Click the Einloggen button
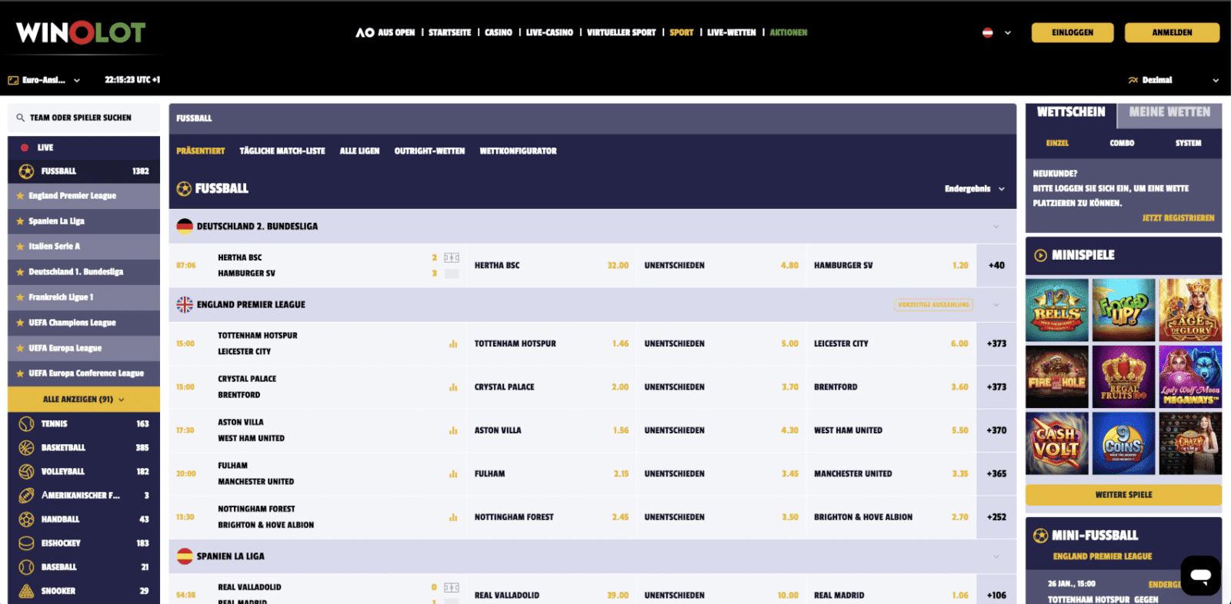1231x604 pixels. (x=1073, y=32)
